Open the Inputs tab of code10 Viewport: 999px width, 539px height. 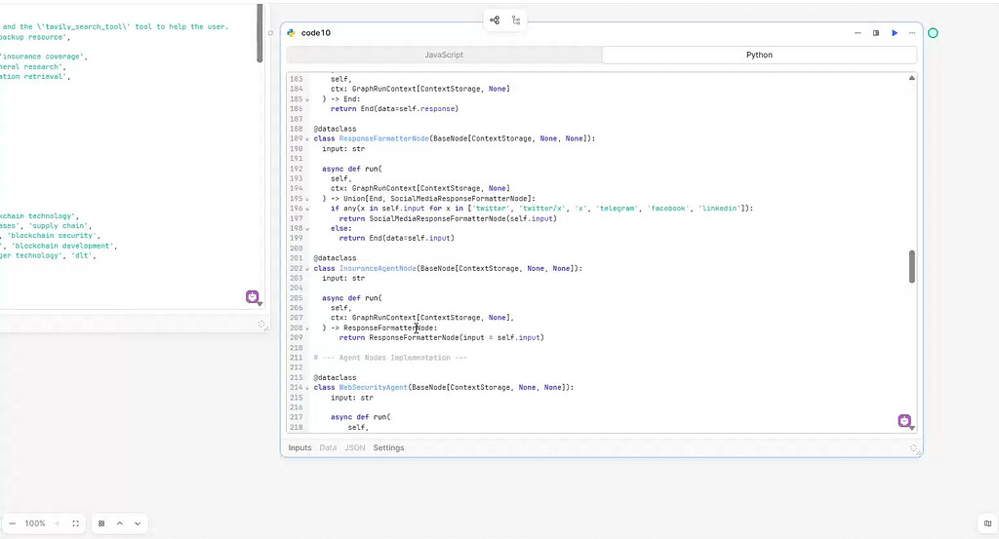300,448
